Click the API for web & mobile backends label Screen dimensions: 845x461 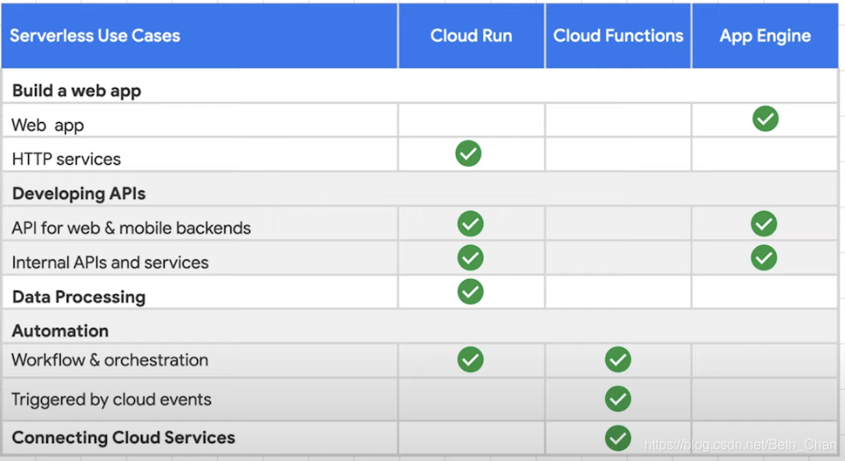coord(131,228)
